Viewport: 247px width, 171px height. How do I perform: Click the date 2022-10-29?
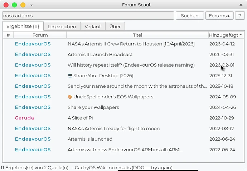coord(222,118)
